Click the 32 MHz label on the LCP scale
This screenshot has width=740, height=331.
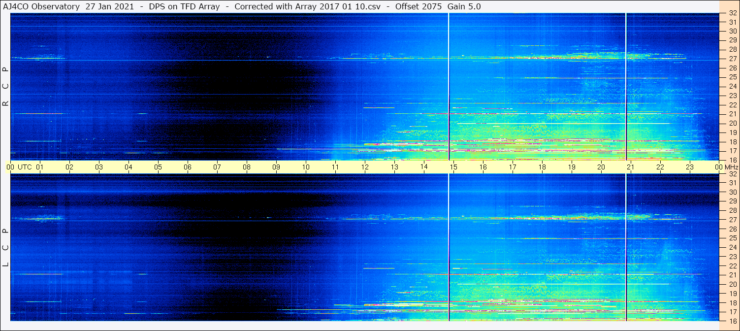732,174
